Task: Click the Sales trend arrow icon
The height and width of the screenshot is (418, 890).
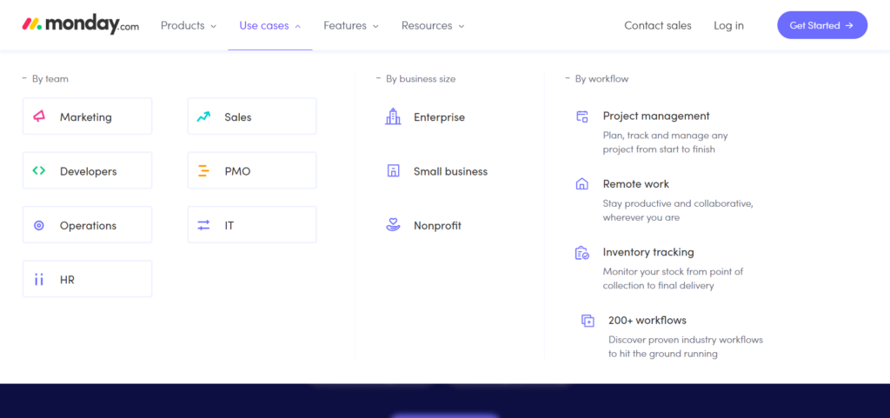Action: [203, 116]
